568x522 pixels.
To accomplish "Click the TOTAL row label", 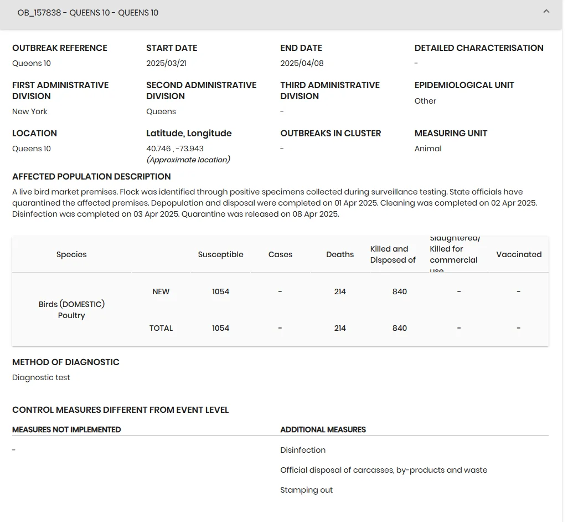I will click(161, 328).
